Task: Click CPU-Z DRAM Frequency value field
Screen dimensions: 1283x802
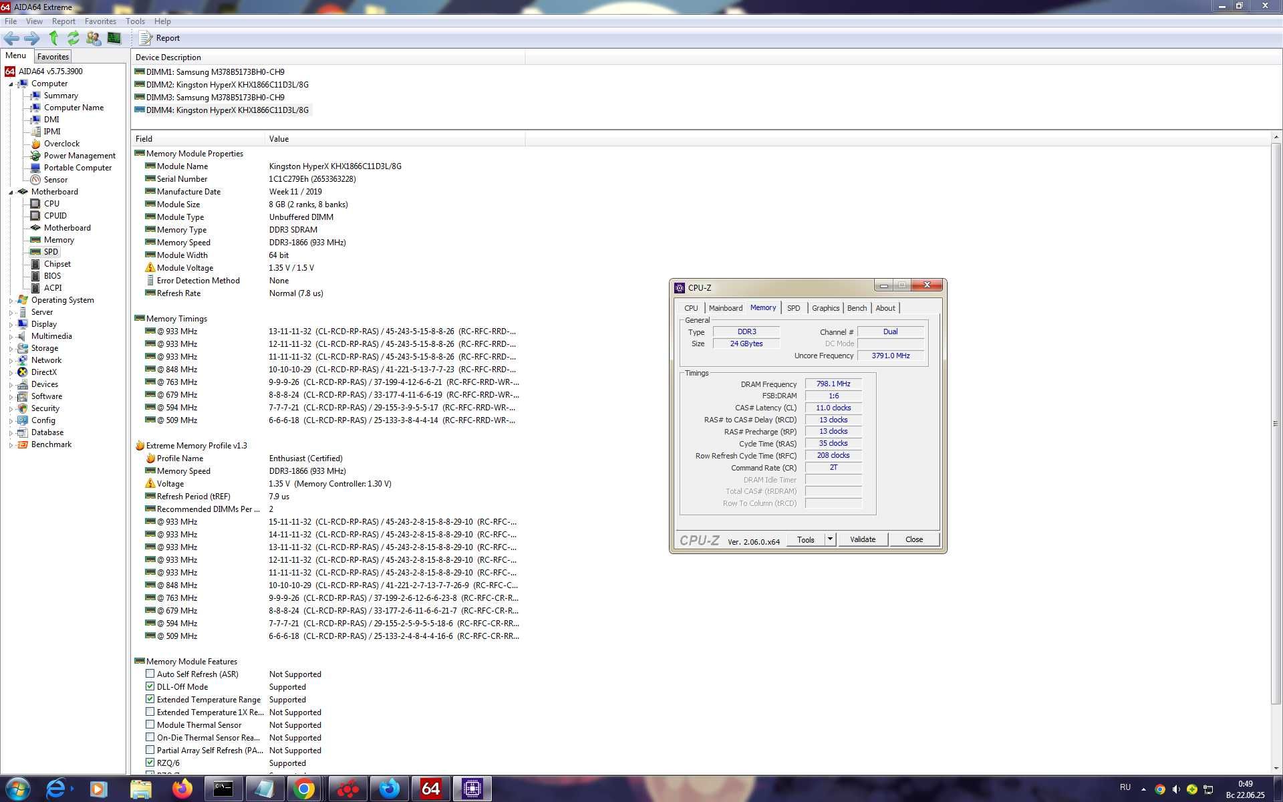Action: tap(833, 384)
